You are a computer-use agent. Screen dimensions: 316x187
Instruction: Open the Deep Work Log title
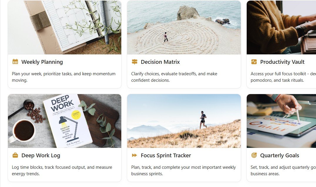coord(41,156)
